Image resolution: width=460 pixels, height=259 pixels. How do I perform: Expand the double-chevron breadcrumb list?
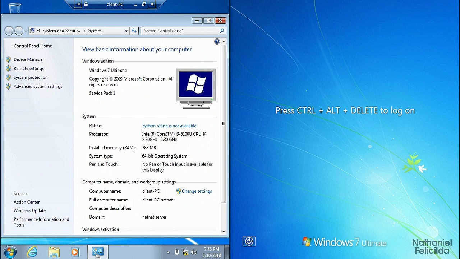pyautogui.click(x=38, y=31)
